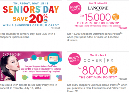Click the Beauty Bonus badge on Lancôme banner
The height and width of the screenshot is (93, 129).
coord(75,8)
